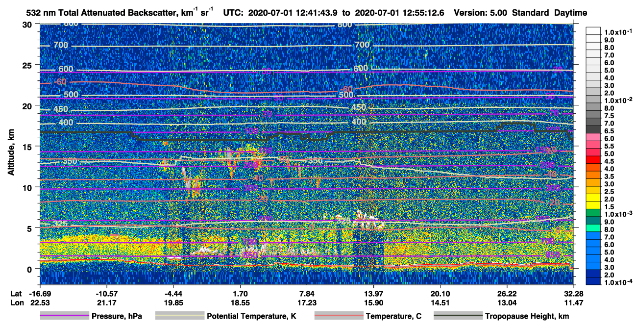Click the 'Lon' row label

(17, 303)
